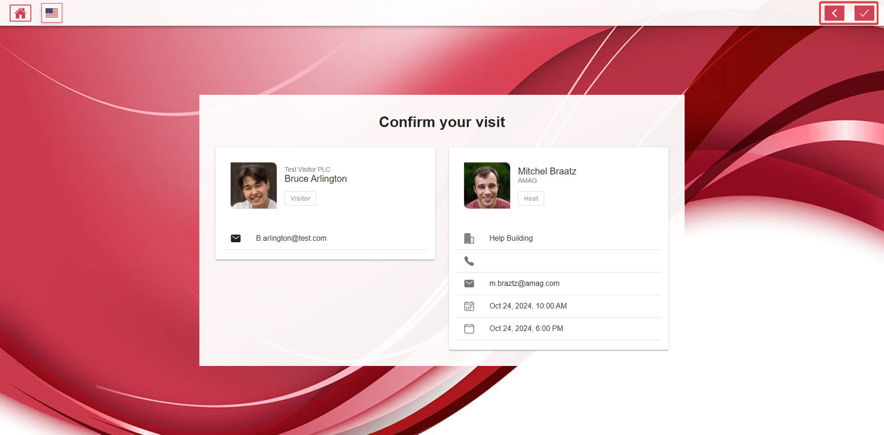Image resolution: width=884 pixels, height=435 pixels.
Task: Confirm the visit with the checkmark button
Action: pyautogui.click(x=864, y=13)
